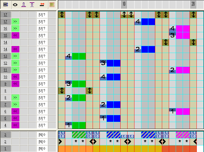The height and width of the screenshot is (152, 204).
Task: Select the red double-arrow racking icon
Action: pyautogui.click(x=42, y=5)
